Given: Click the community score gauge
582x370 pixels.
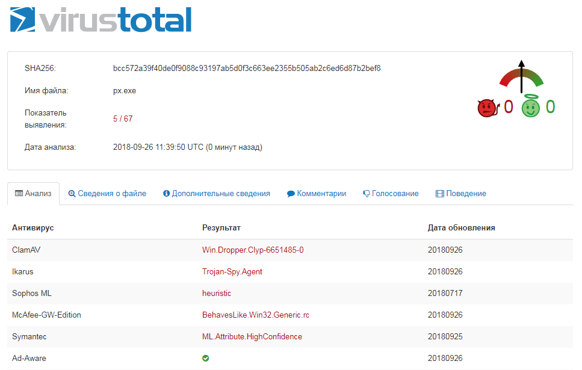Looking at the screenshot, I should (521, 77).
